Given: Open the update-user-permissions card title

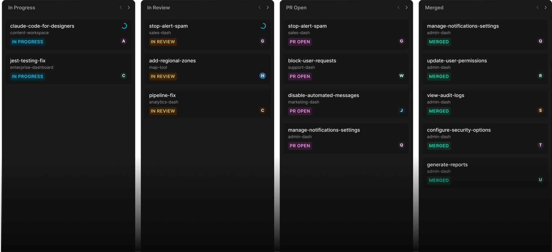Looking at the screenshot, I should point(457,61).
